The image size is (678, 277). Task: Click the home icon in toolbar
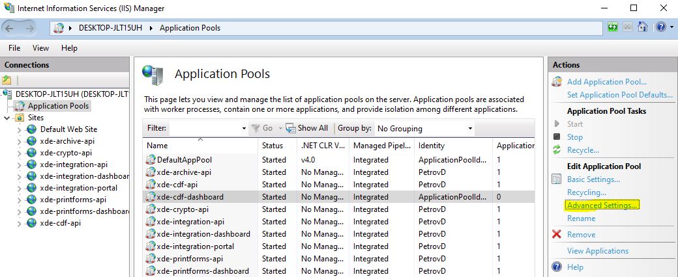click(x=643, y=27)
